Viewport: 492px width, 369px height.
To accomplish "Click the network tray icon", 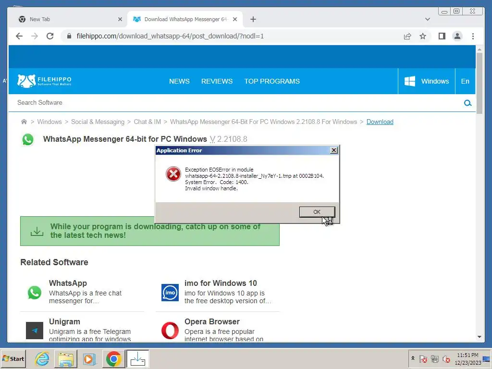I will coord(434,358).
